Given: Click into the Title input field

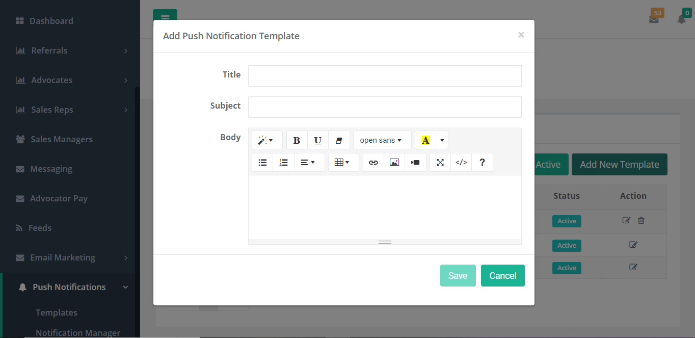Looking at the screenshot, I should click(x=385, y=76).
